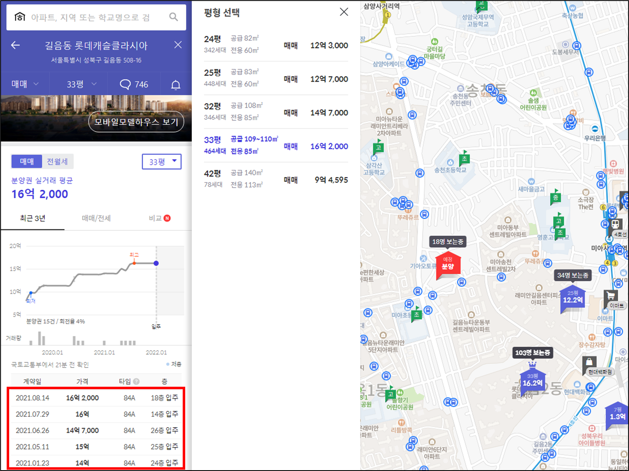Open the 매매 dropdown in header

[25, 84]
